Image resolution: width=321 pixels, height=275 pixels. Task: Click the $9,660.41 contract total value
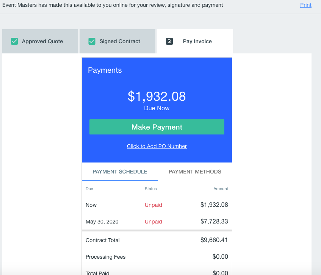pos(214,240)
